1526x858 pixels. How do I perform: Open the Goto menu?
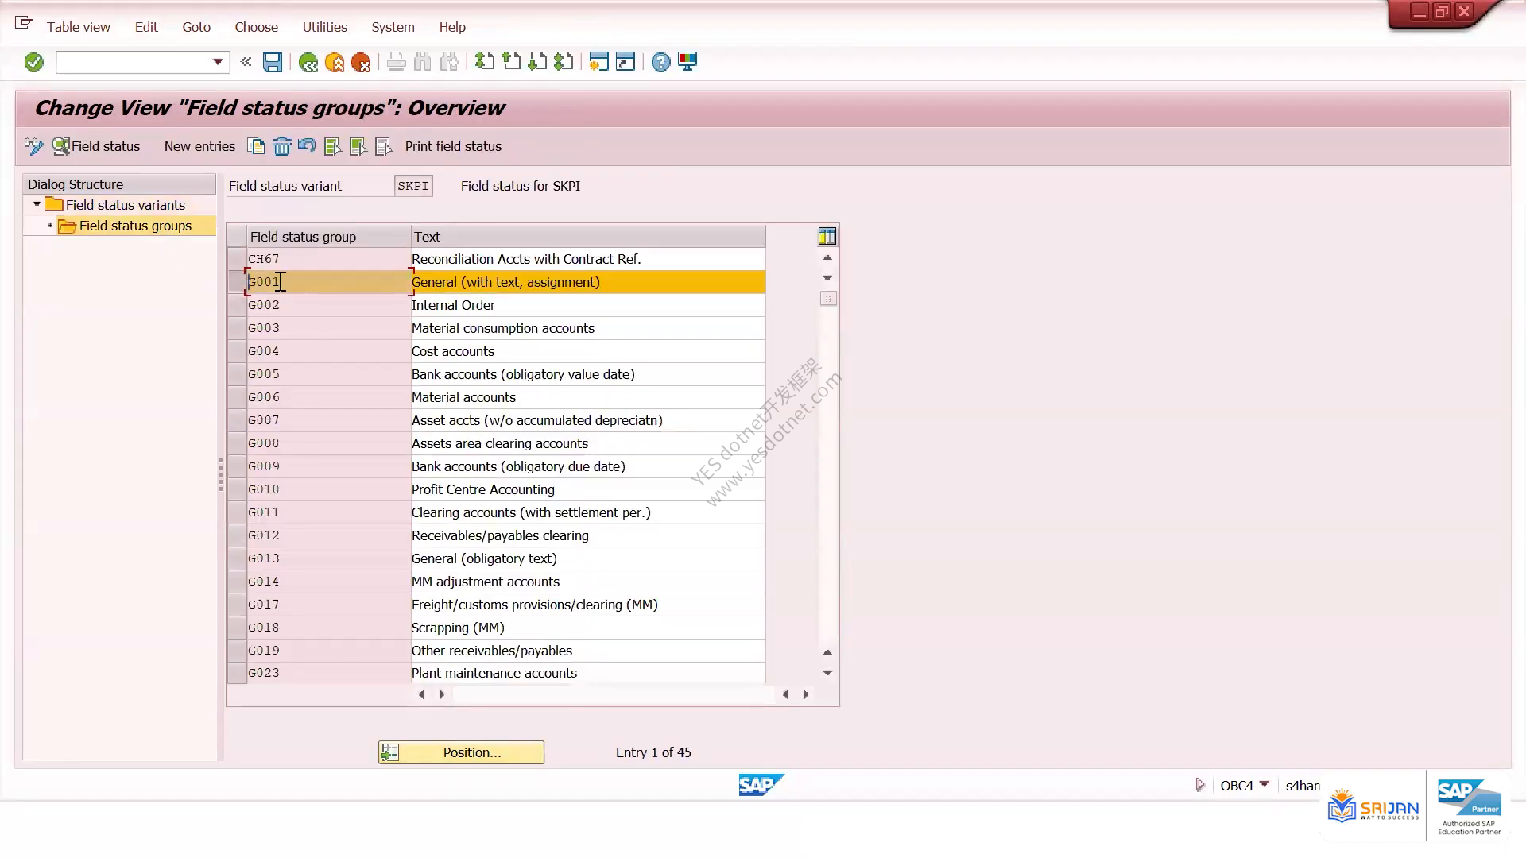[196, 27]
